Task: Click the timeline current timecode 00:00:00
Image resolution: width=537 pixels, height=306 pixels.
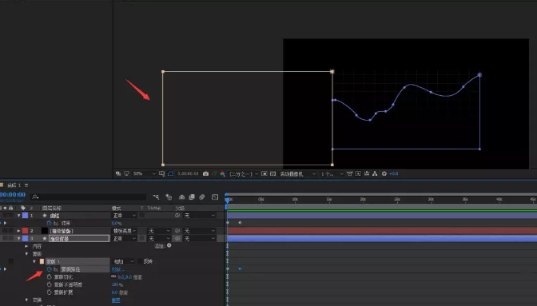Action: click(x=12, y=195)
